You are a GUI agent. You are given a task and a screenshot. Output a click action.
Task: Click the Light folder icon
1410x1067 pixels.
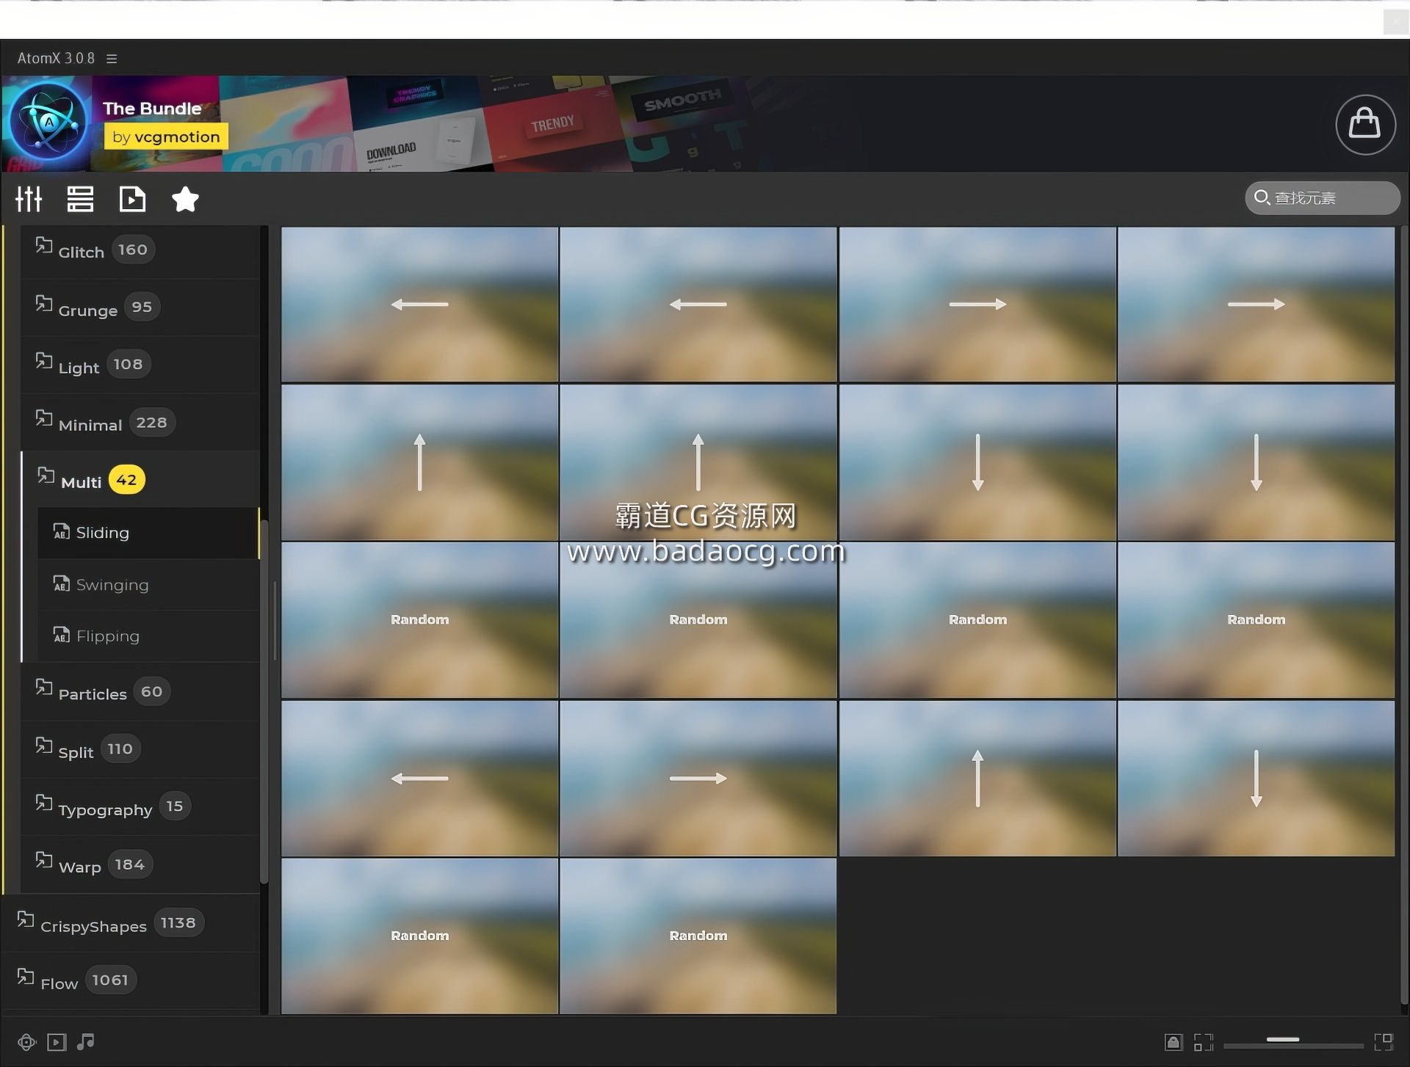click(x=44, y=360)
